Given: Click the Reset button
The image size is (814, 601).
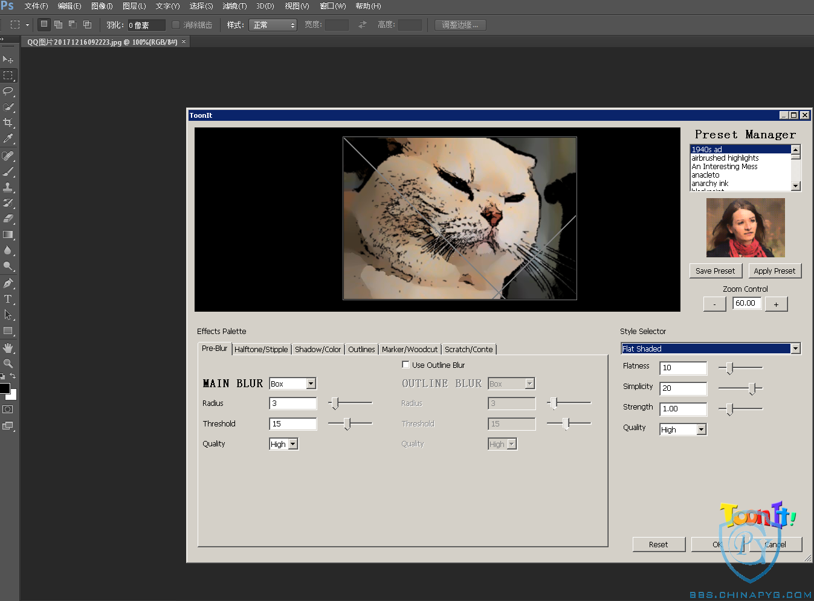Looking at the screenshot, I should [x=659, y=544].
